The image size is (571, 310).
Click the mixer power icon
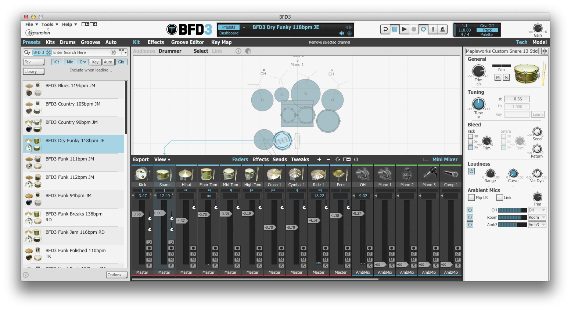point(356,159)
